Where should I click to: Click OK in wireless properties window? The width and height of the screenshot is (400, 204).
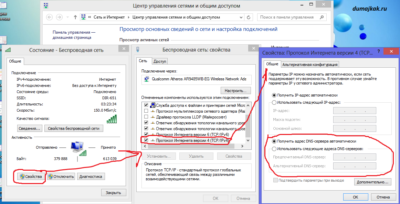tap(216, 199)
